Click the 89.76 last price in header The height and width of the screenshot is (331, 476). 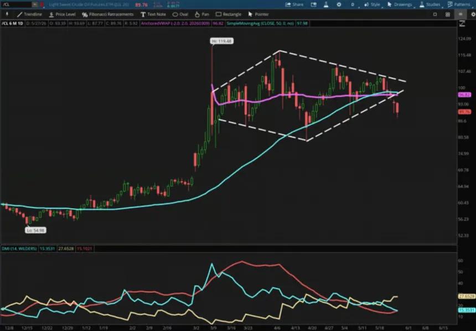pyautogui.click(x=141, y=5)
